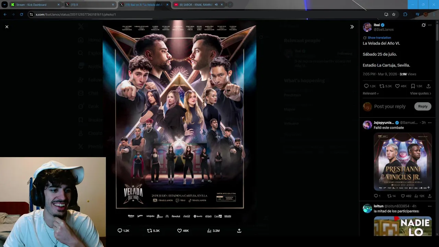
Task: Click the Post your reply field
Action: pyautogui.click(x=390, y=106)
